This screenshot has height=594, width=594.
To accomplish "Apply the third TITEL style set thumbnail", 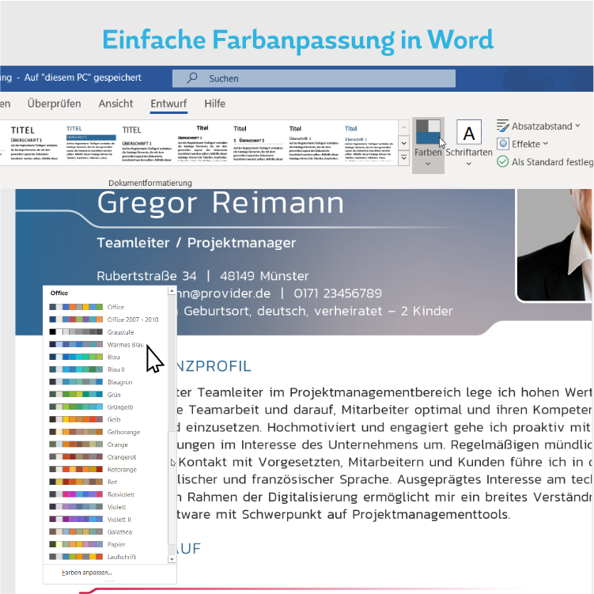I will coord(146,143).
